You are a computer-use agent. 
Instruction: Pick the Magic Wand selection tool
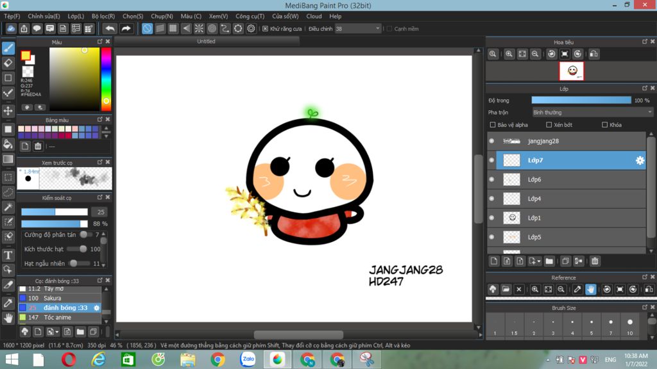click(8, 207)
